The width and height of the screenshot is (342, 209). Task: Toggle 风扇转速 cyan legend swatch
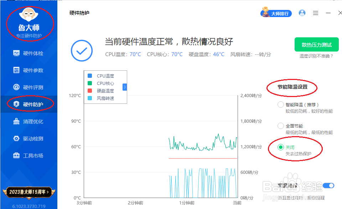coord(90,98)
